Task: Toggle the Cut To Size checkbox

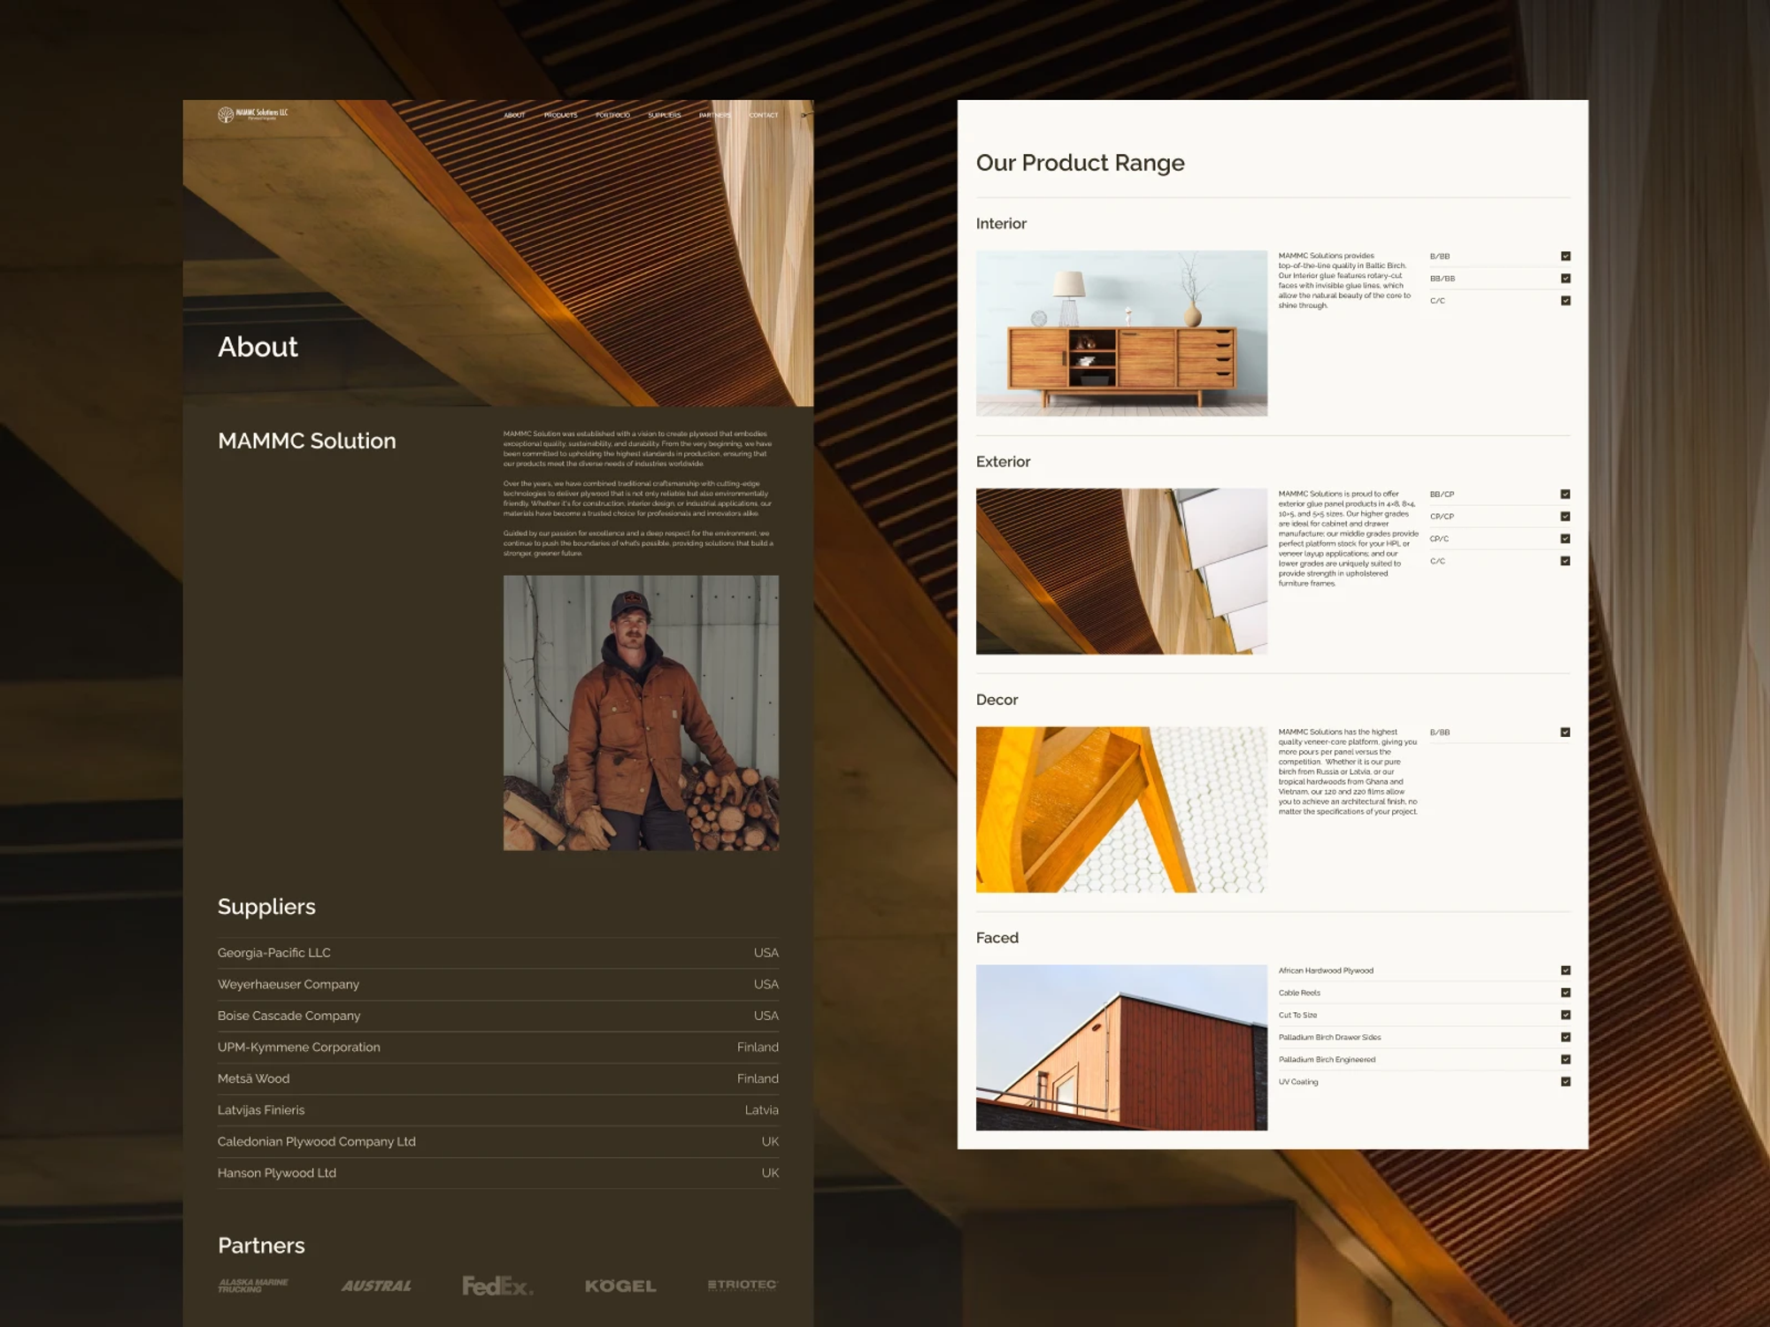Action: 1566,1015
